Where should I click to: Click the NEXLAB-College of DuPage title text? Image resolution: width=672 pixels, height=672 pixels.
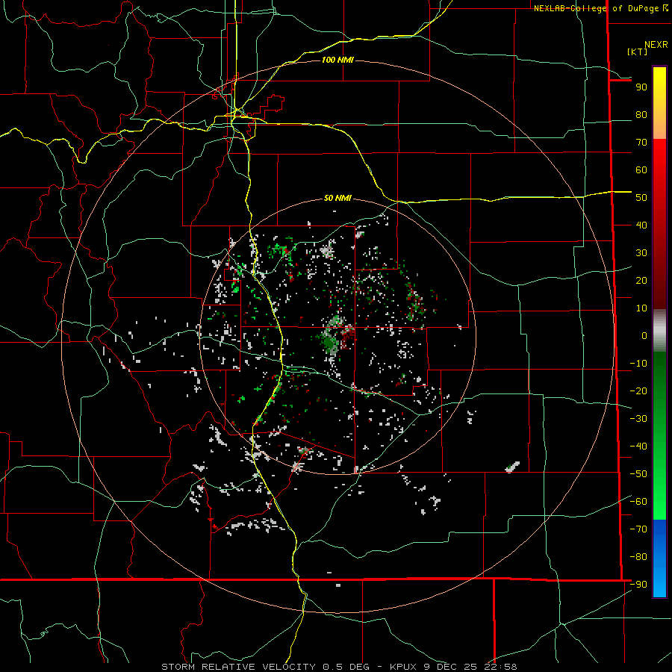click(597, 8)
